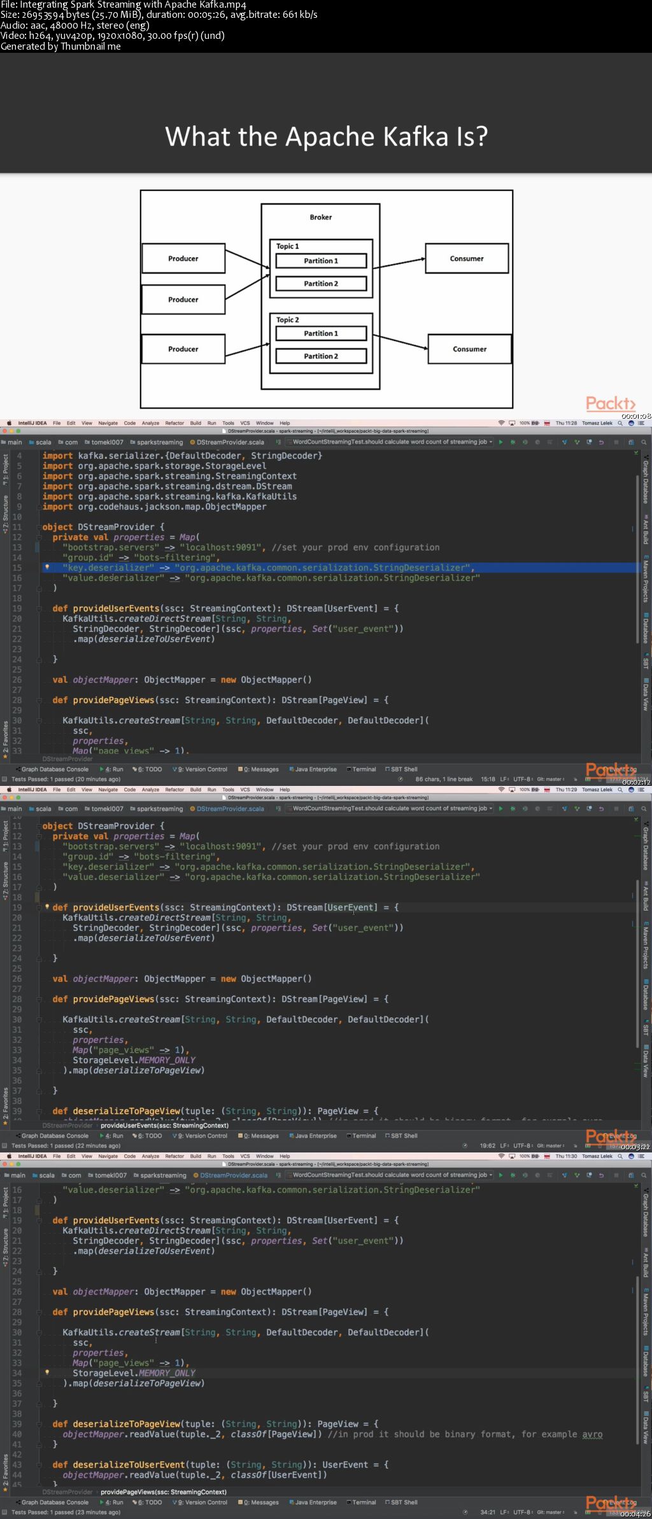This screenshot has height=1519, width=652.
Task: Open Notification Center icon in 11:28 frame menu bar
Action: pyautogui.click(x=641, y=423)
